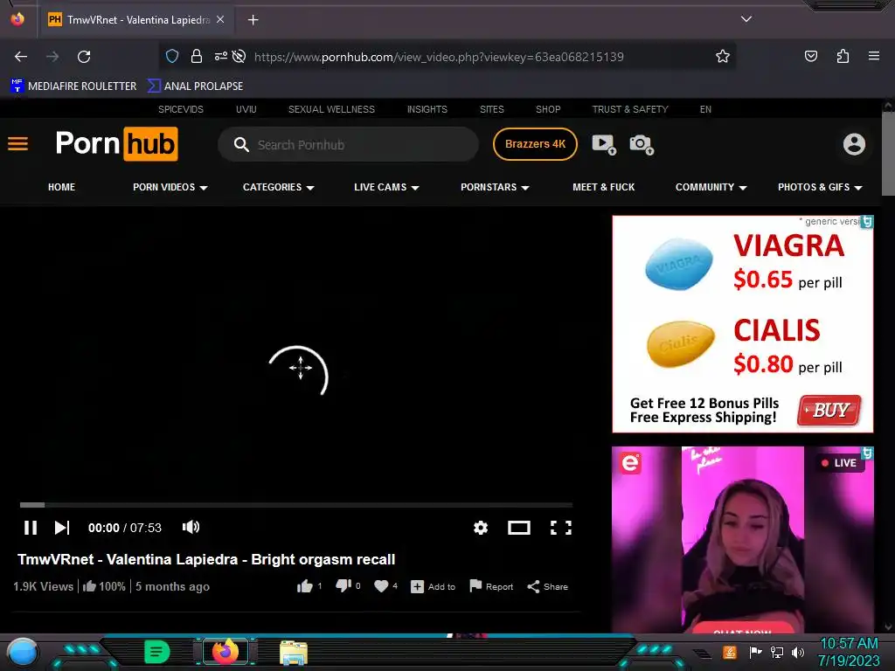895x671 pixels.
Task: Click the upload photo camera icon
Action: [642, 144]
